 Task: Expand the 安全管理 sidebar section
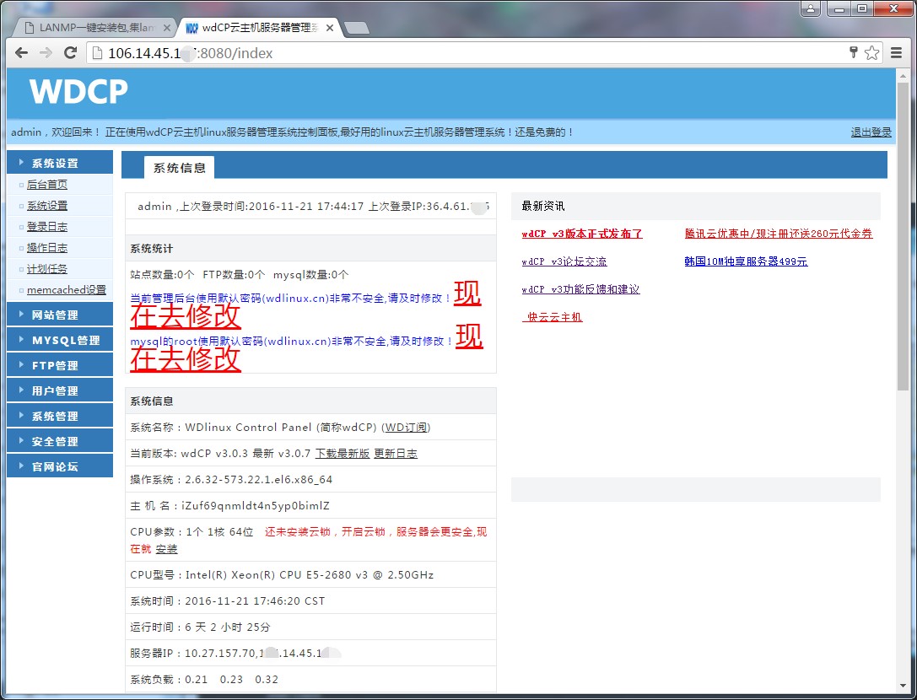[x=60, y=441]
